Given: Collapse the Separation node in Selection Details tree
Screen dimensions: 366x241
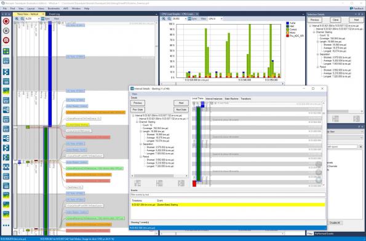Looking at the screenshot, I should pyautogui.click(x=317, y=54).
